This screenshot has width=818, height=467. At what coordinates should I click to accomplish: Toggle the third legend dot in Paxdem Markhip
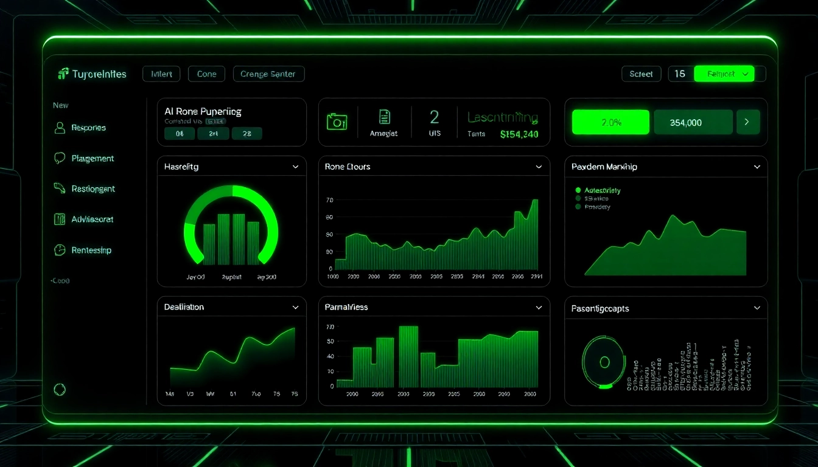(578, 207)
